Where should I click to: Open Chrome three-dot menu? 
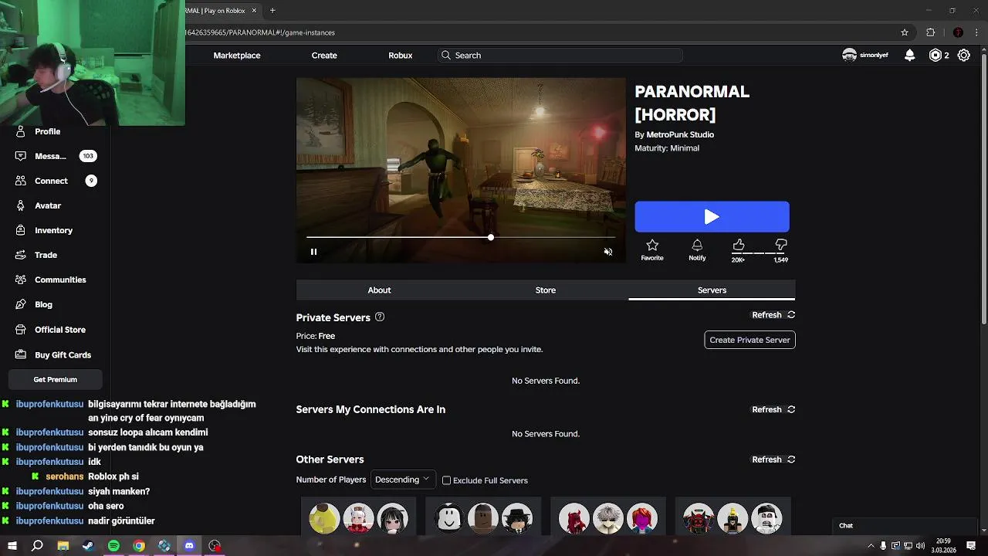976,32
